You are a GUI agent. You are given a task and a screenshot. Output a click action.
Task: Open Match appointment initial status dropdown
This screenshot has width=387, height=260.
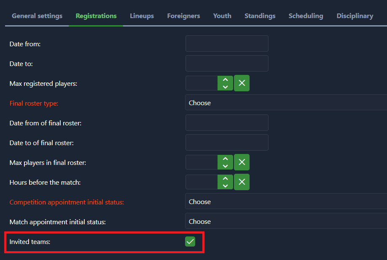(x=286, y=222)
